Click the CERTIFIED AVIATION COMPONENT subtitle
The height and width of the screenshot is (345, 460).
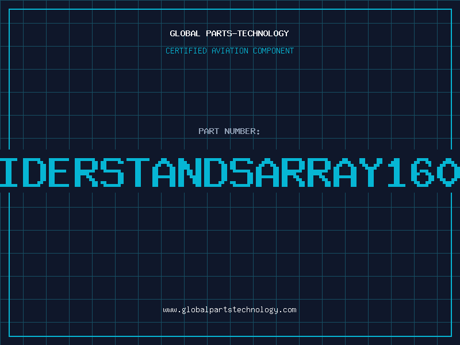pyautogui.click(x=229, y=51)
